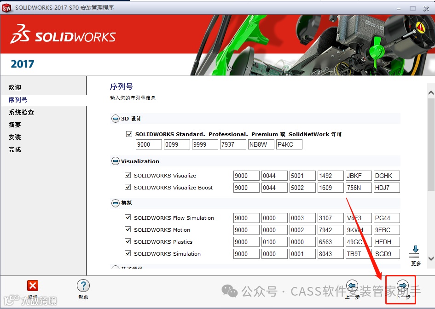This screenshot has width=435, height=309.
Task: Click Visualize Boost serial field 1609
Action: [x=331, y=188]
